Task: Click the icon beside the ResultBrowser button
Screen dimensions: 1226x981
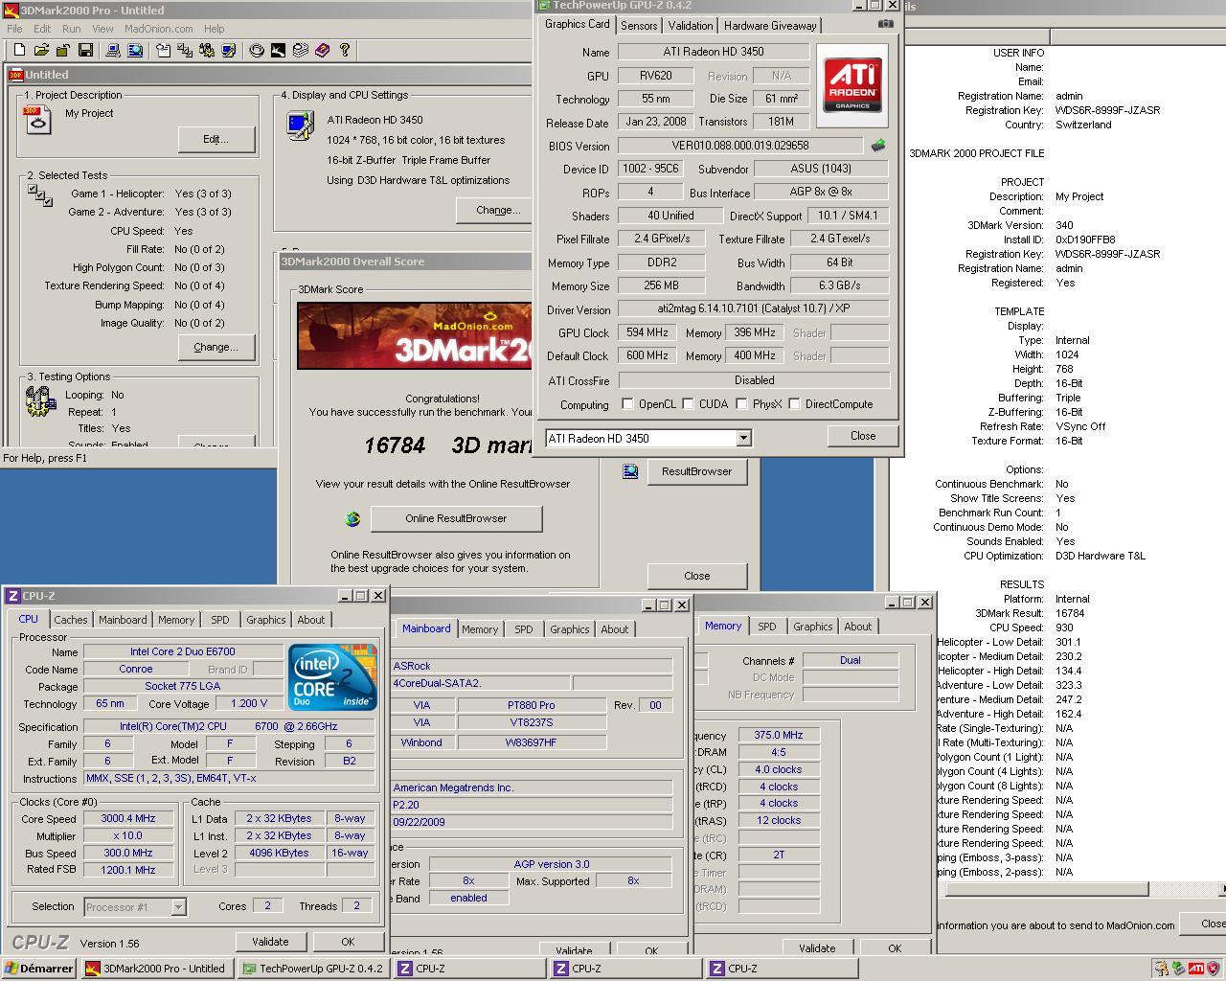Action: pyautogui.click(x=630, y=471)
